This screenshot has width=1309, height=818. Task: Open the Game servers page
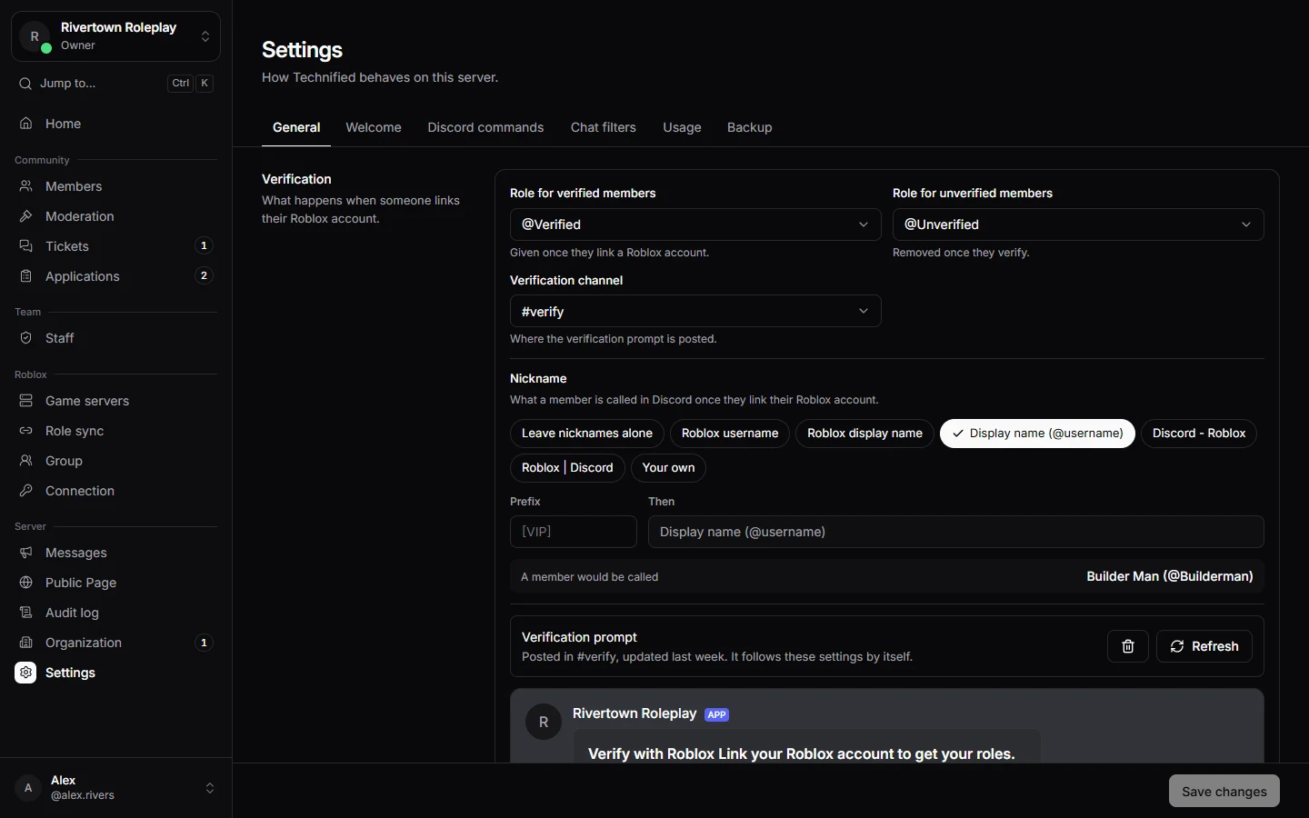pyautogui.click(x=115, y=401)
